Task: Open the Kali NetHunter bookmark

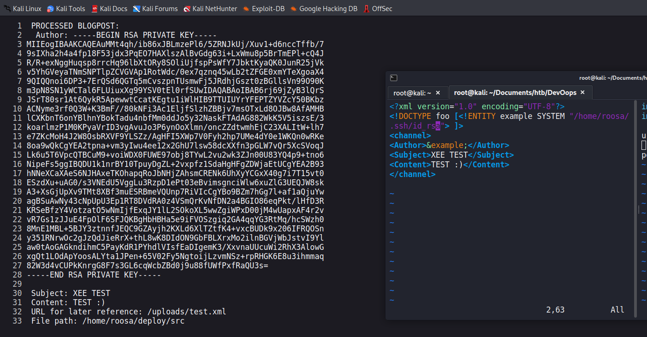Action: click(x=210, y=8)
